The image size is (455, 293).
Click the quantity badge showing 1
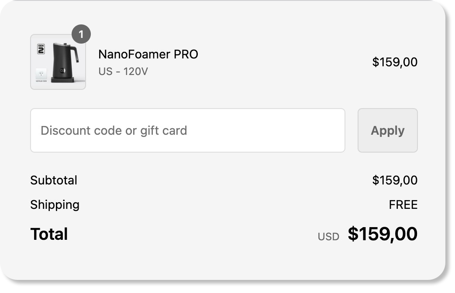(81, 34)
